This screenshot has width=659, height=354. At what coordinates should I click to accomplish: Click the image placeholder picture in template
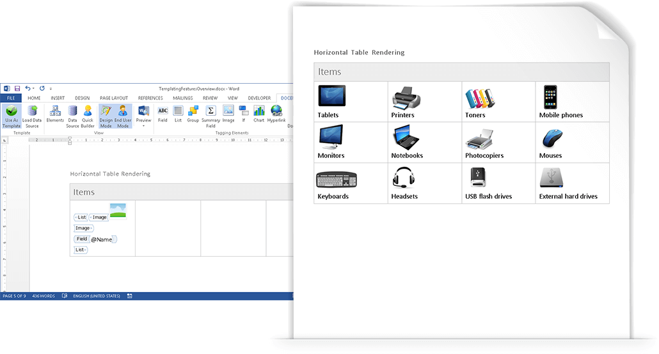click(x=118, y=211)
